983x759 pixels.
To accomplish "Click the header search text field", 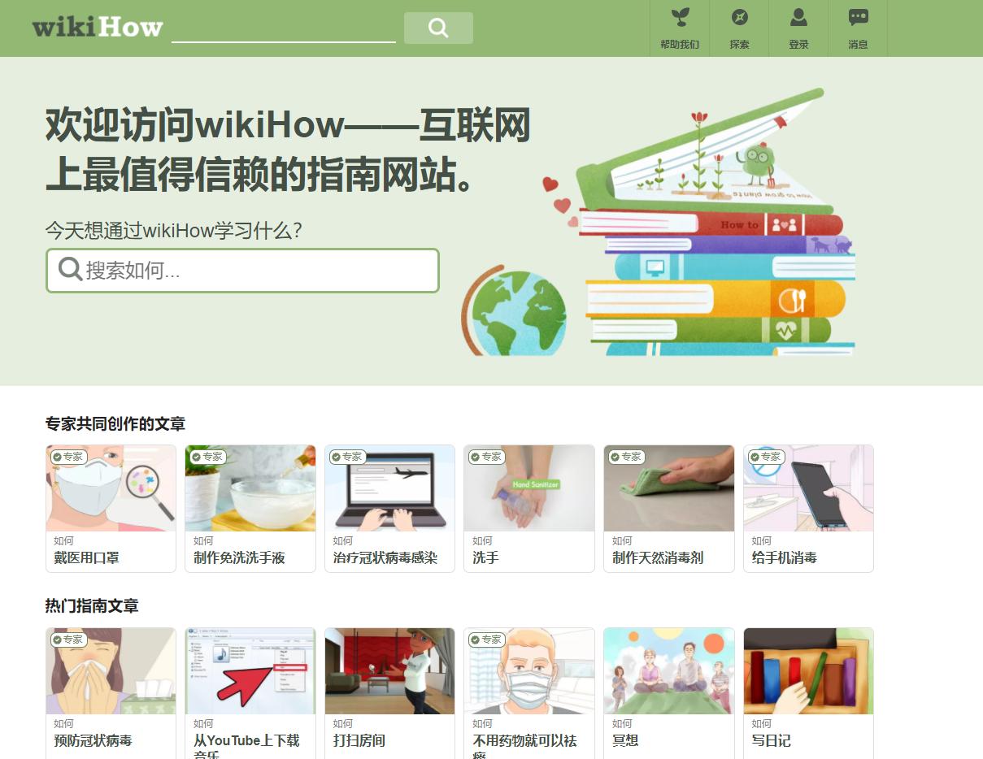I will coord(283,27).
